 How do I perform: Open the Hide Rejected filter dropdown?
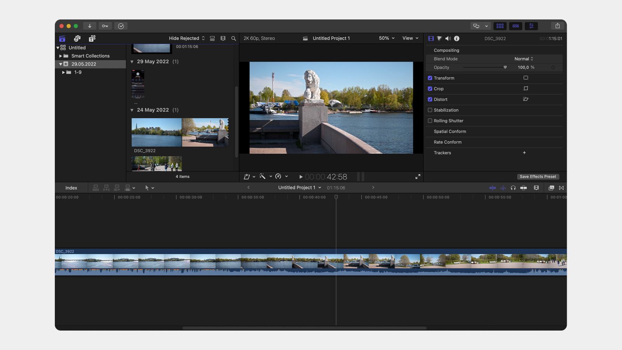coord(187,38)
